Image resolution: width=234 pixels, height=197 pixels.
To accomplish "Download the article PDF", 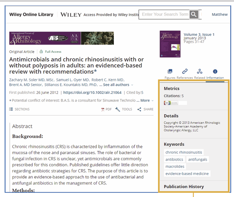I will pos(106,109).
